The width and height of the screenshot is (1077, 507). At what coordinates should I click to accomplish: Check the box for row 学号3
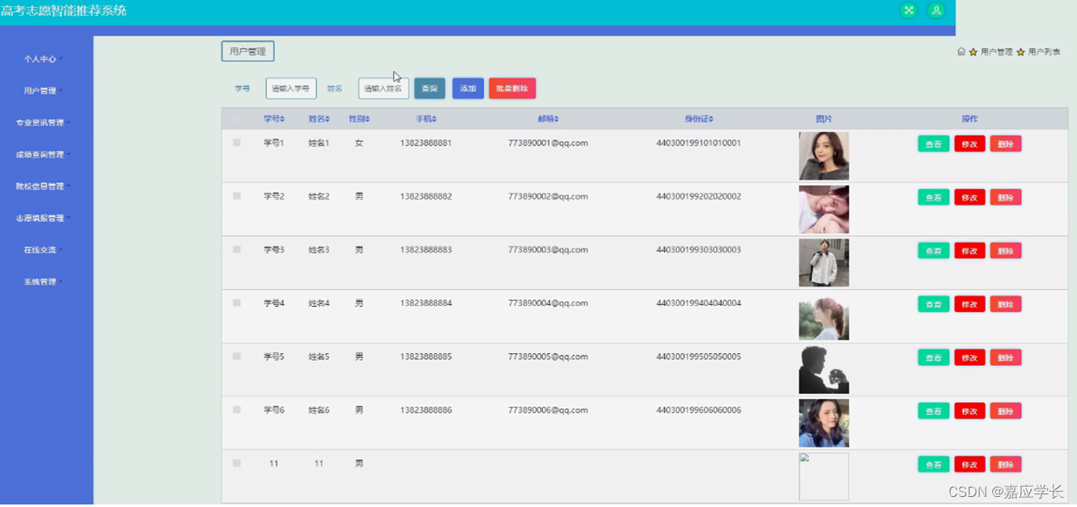(237, 249)
